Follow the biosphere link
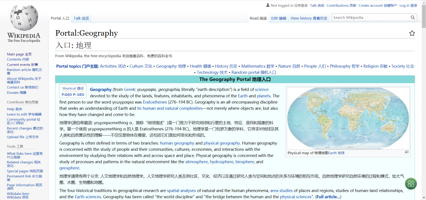The height and width of the screenshot is (200, 426). click(x=245, y=162)
